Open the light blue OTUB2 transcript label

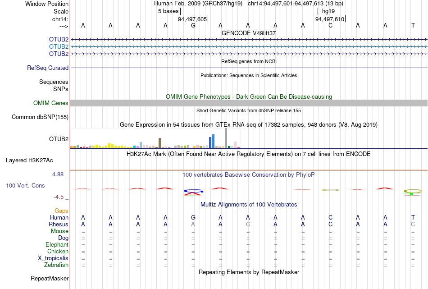(x=59, y=46)
